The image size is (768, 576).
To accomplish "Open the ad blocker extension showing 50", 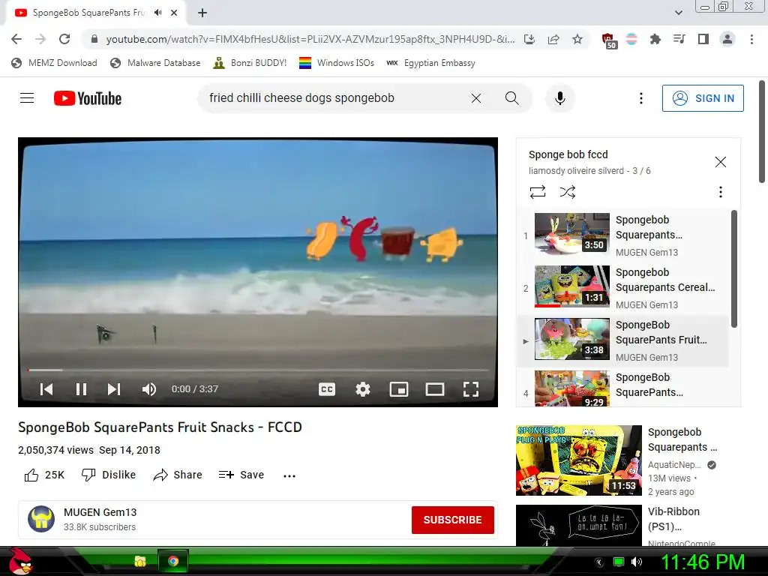I will (x=608, y=40).
